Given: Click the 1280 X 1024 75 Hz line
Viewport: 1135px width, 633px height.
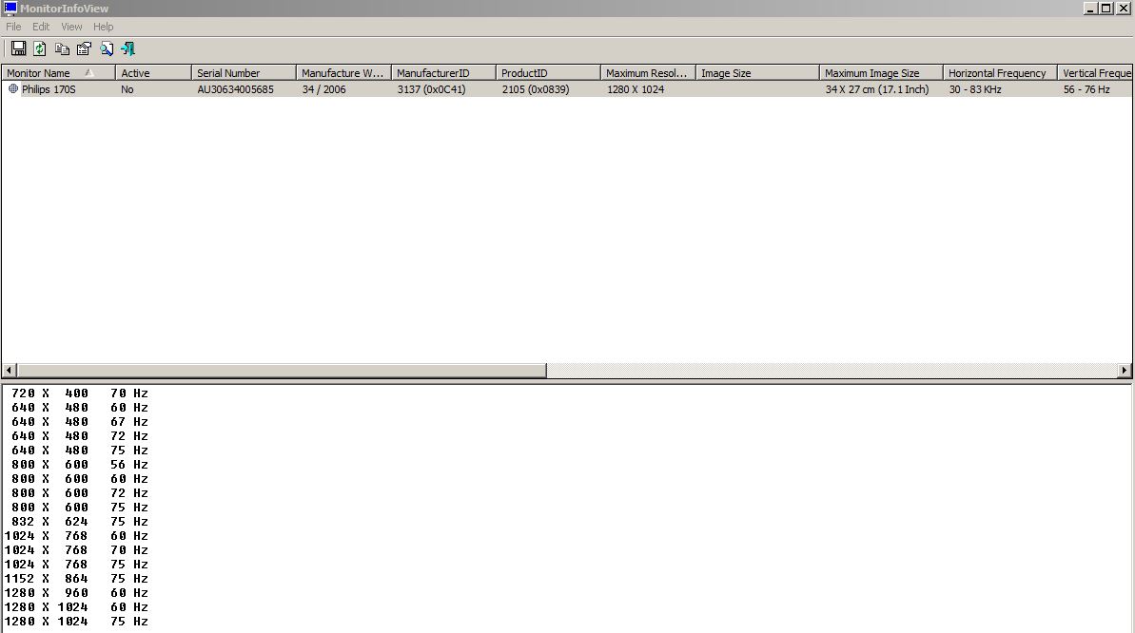Looking at the screenshot, I should 76,622.
